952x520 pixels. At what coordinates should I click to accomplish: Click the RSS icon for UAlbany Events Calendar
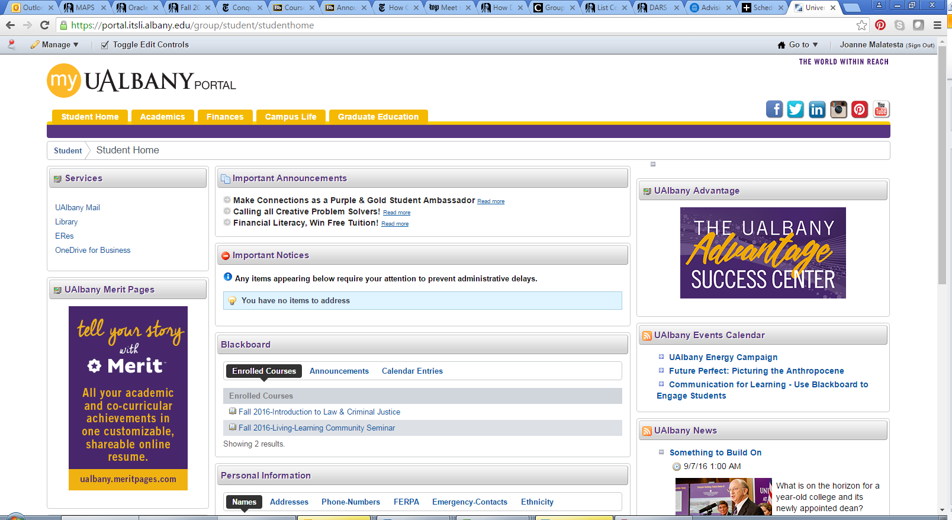tap(647, 336)
